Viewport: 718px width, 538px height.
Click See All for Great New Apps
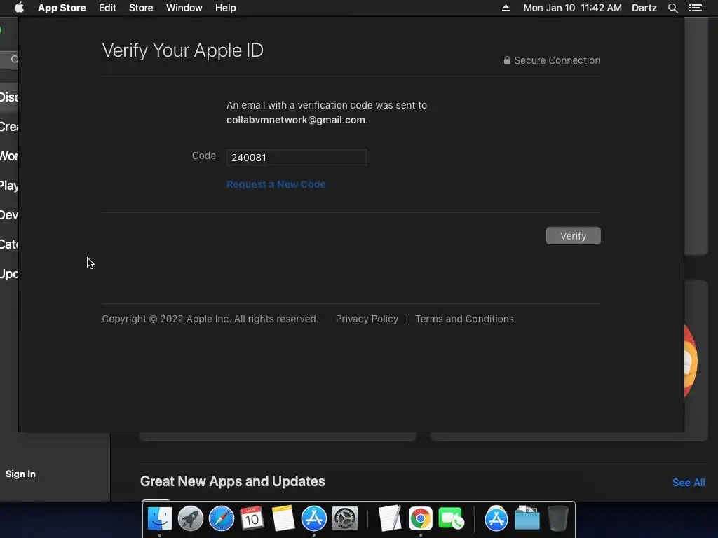pos(689,483)
